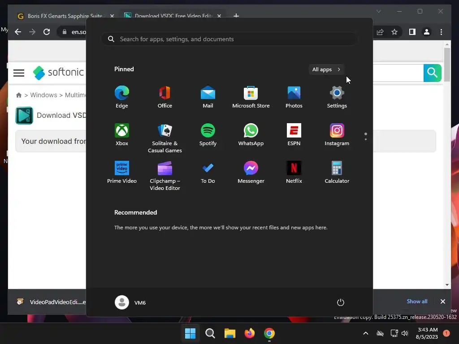
Task: Bookmark this page with star icon
Action: click(394, 32)
